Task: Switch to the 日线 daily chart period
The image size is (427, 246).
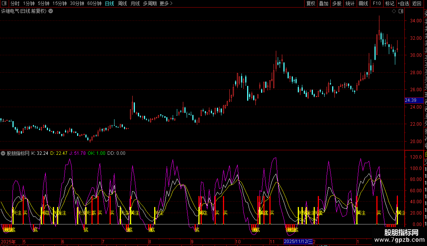Action: tap(109, 3)
